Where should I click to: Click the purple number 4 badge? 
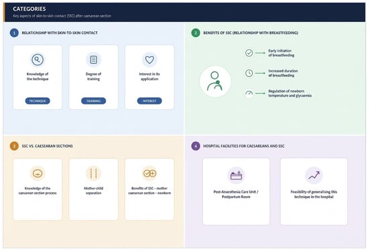pyautogui.click(x=195, y=146)
